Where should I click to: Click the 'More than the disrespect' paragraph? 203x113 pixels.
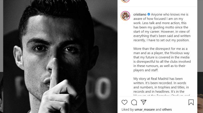(x=162, y=59)
